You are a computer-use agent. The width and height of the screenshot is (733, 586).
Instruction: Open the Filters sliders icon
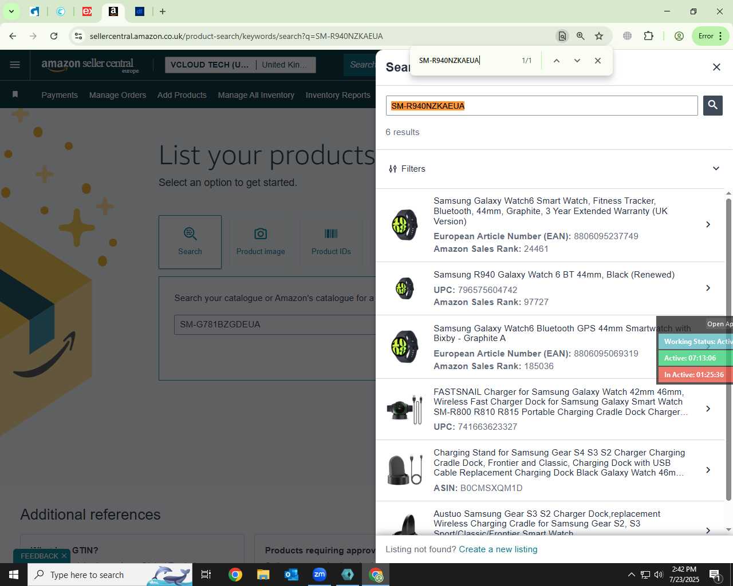393,169
